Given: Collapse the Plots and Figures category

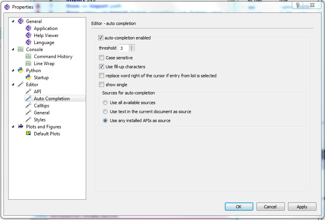Looking at the screenshot, I should pos(13,127).
